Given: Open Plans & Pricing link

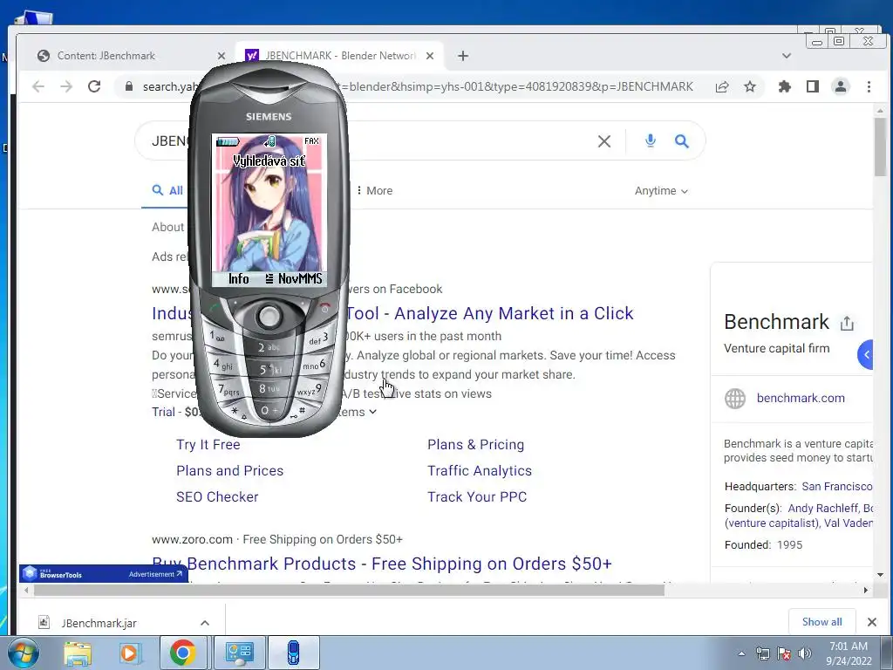Looking at the screenshot, I should (x=475, y=444).
